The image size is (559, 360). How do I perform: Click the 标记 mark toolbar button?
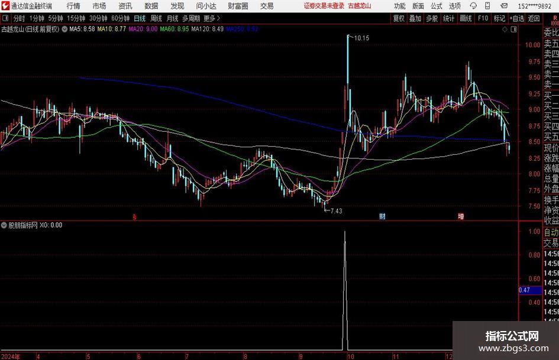499,18
